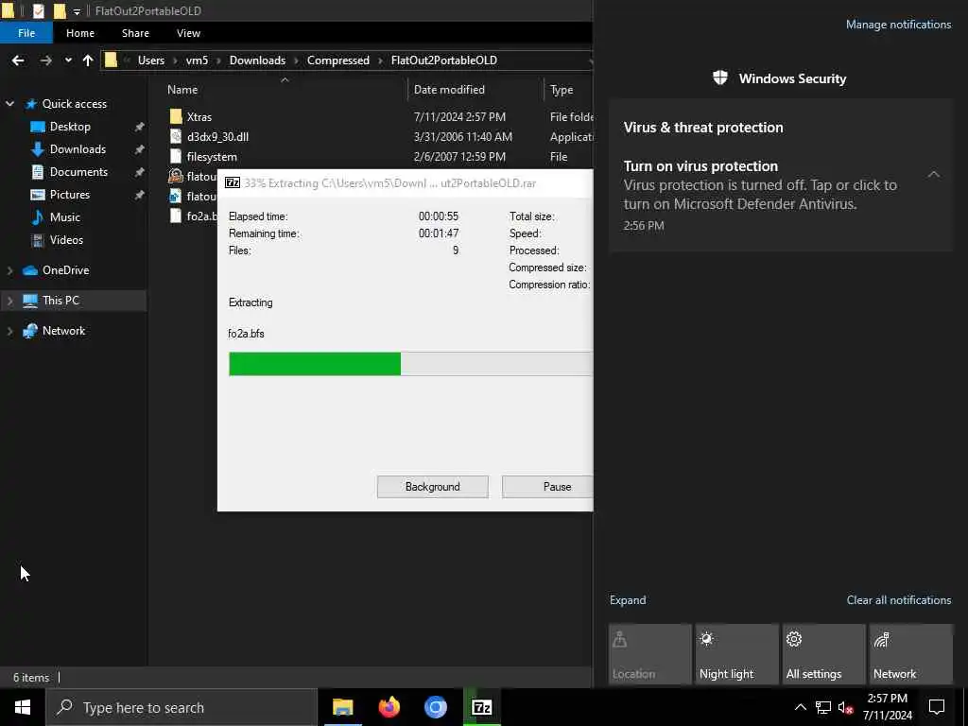
Task: Sort by the Type column header
Action: tap(562, 90)
